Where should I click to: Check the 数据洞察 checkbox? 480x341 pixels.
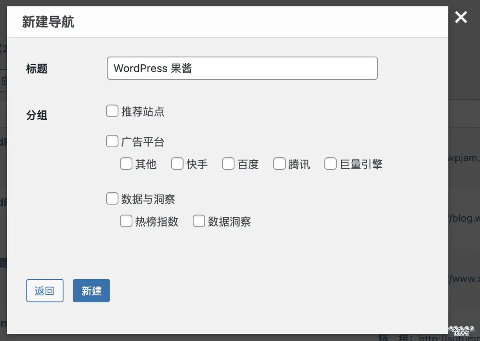(199, 221)
